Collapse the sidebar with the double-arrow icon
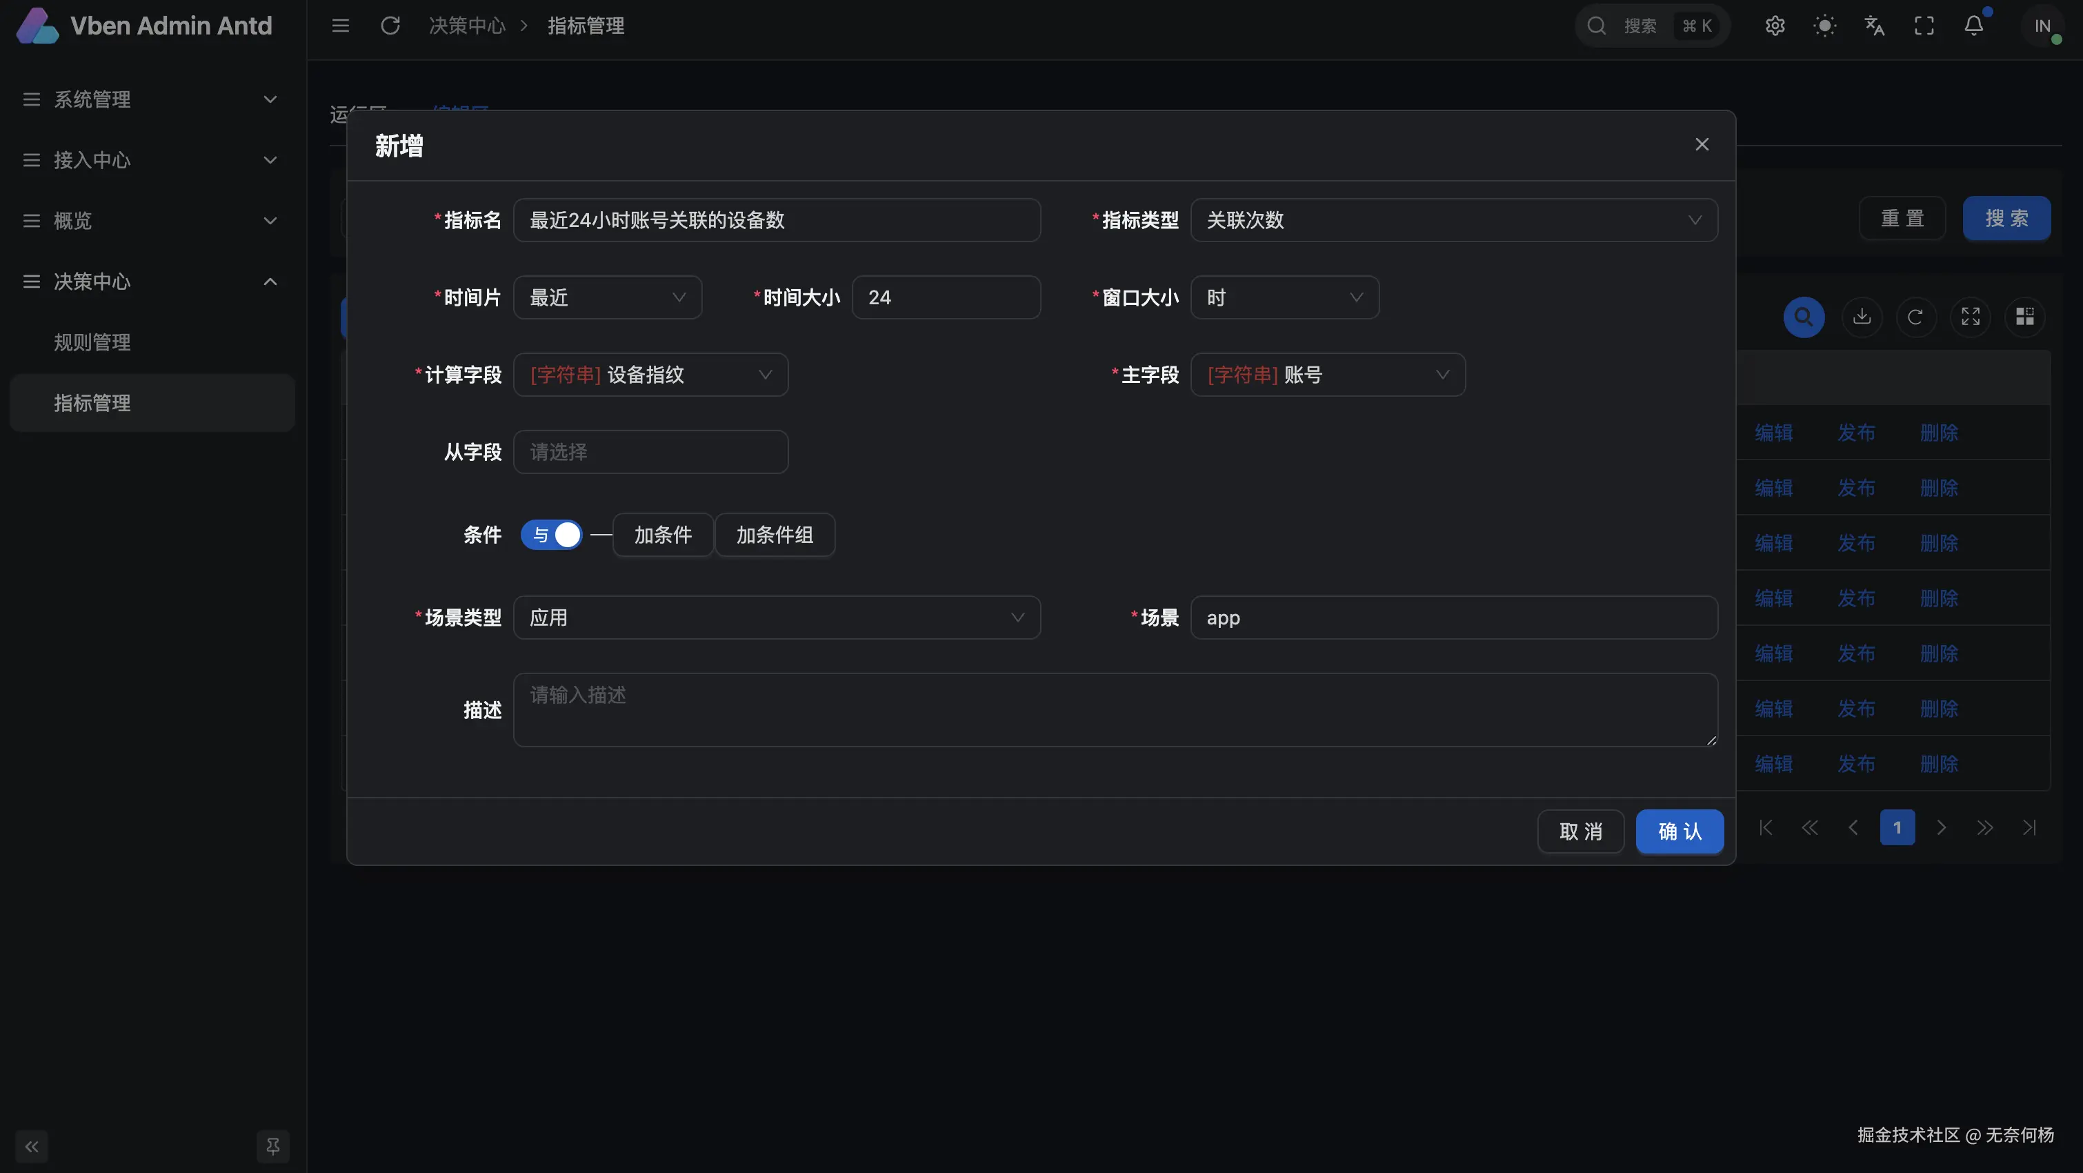The image size is (2083, 1173). [32, 1146]
